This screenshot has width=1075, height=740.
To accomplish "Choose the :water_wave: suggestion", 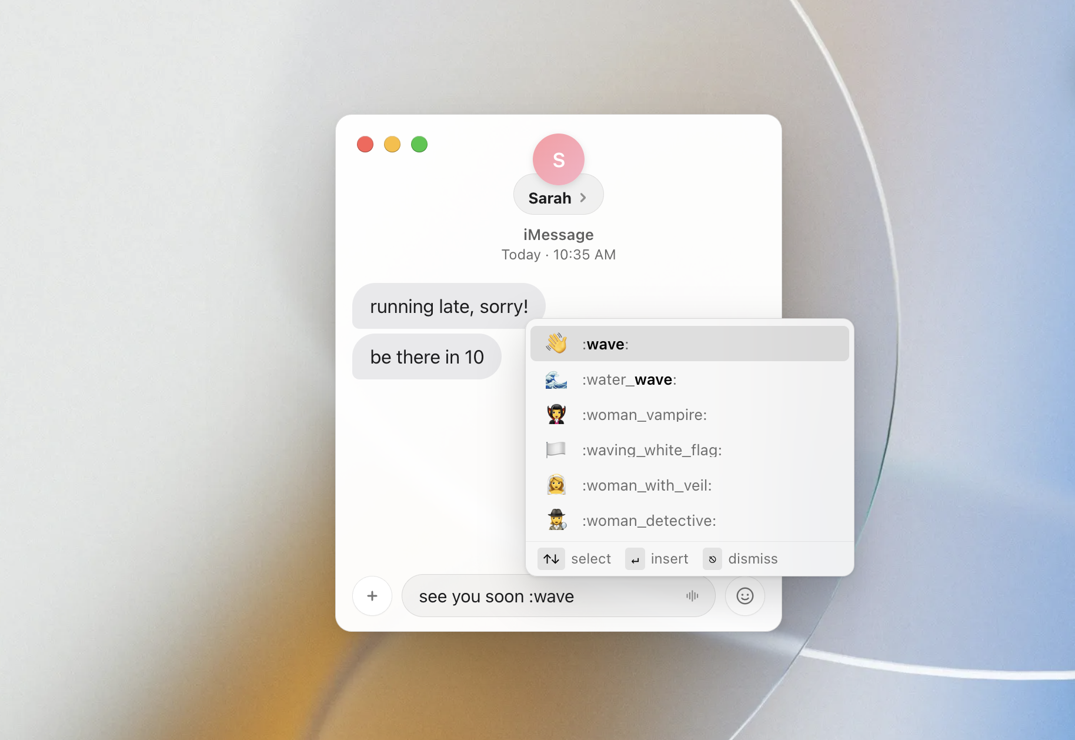I will 689,379.
